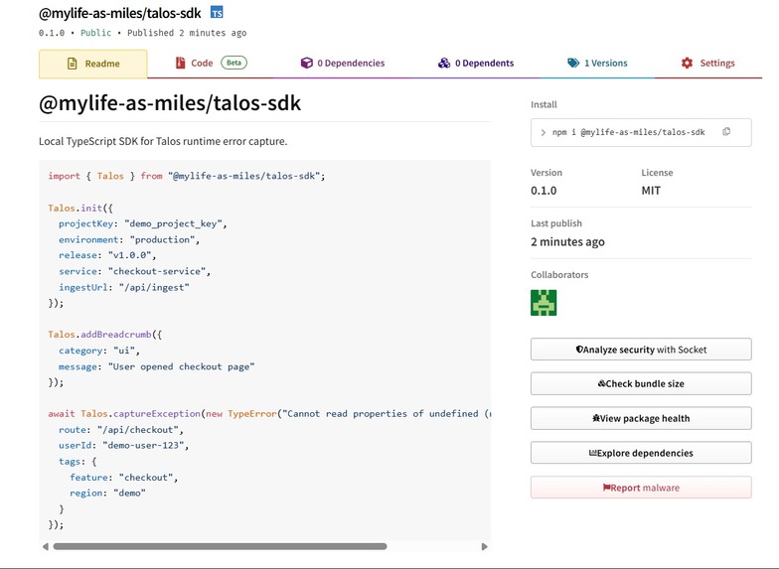Image resolution: width=779 pixels, height=569 pixels.
Task: Open the Readme tab
Action: click(x=93, y=64)
